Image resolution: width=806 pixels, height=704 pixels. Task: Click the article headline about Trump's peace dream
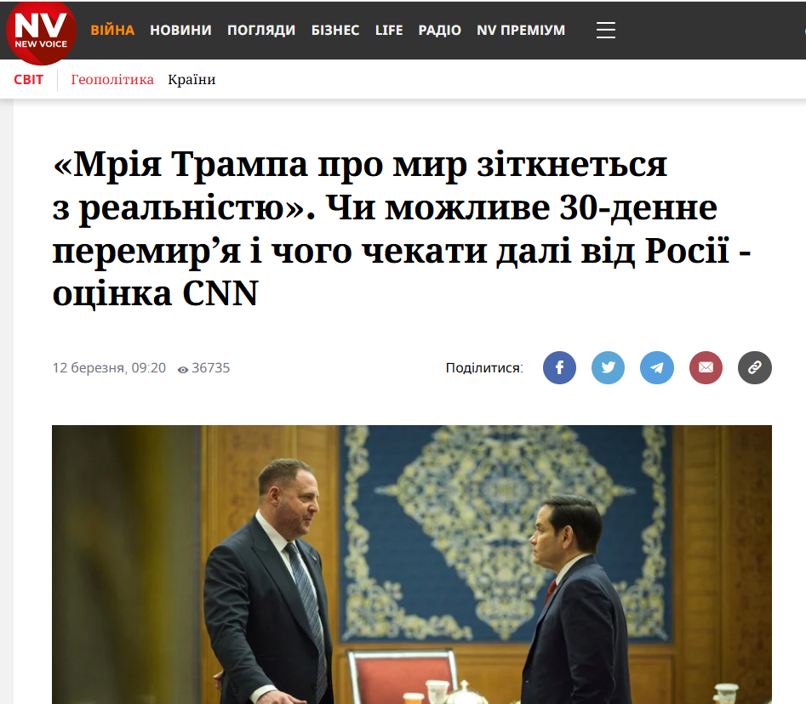tap(402, 229)
